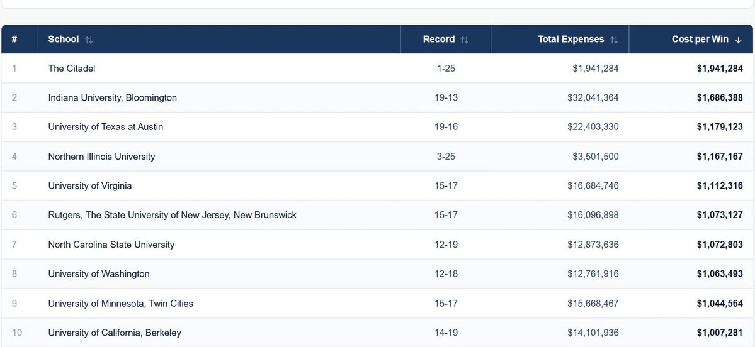The width and height of the screenshot is (755, 347).
Task: Sort table by School column header
Action: [219, 40]
